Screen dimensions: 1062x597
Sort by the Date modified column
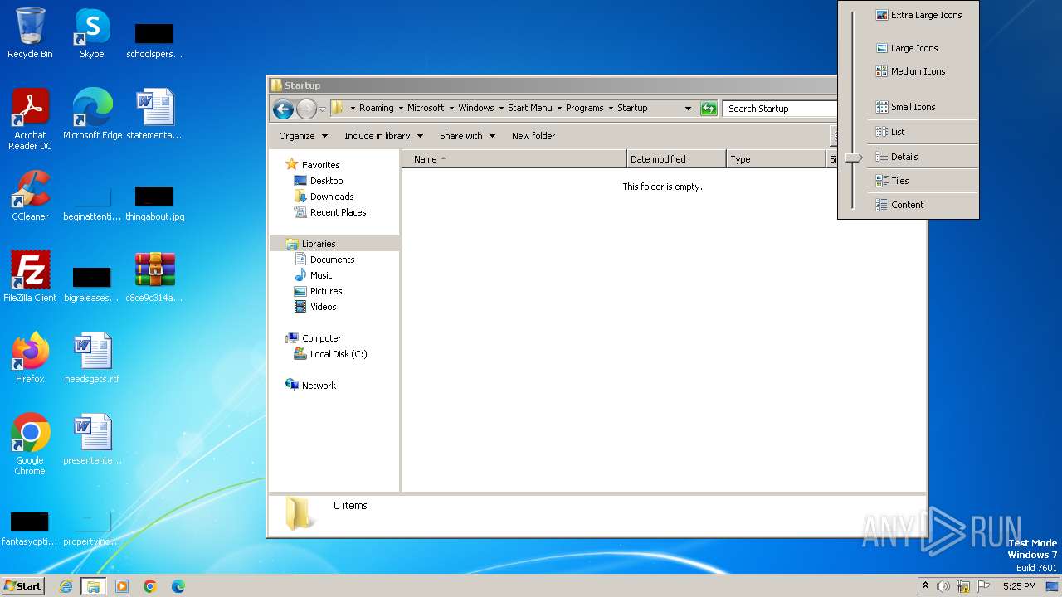pyautogui.click(x=676, y=159)
